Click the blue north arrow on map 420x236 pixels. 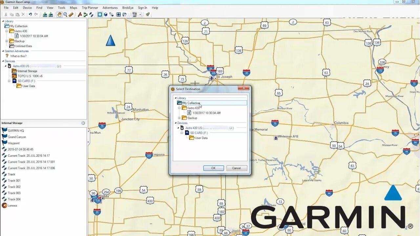click(111, 40)
